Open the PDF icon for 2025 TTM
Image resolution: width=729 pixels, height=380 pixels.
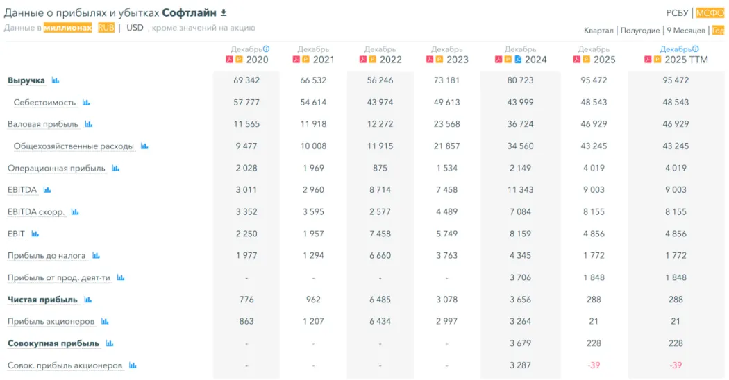(x=648, y=60)
